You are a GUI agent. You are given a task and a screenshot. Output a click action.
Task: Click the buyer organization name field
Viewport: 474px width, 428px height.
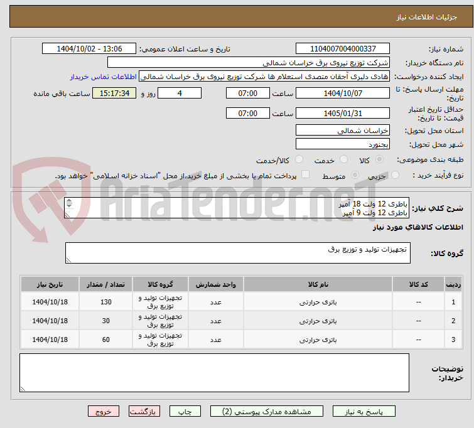click(x=249, y=63)
